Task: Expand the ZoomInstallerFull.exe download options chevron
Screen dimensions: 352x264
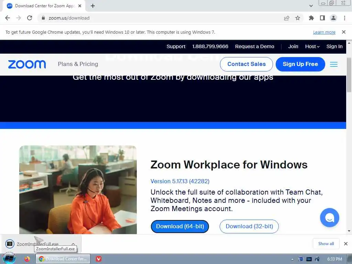Action: (x=73, y=244)
